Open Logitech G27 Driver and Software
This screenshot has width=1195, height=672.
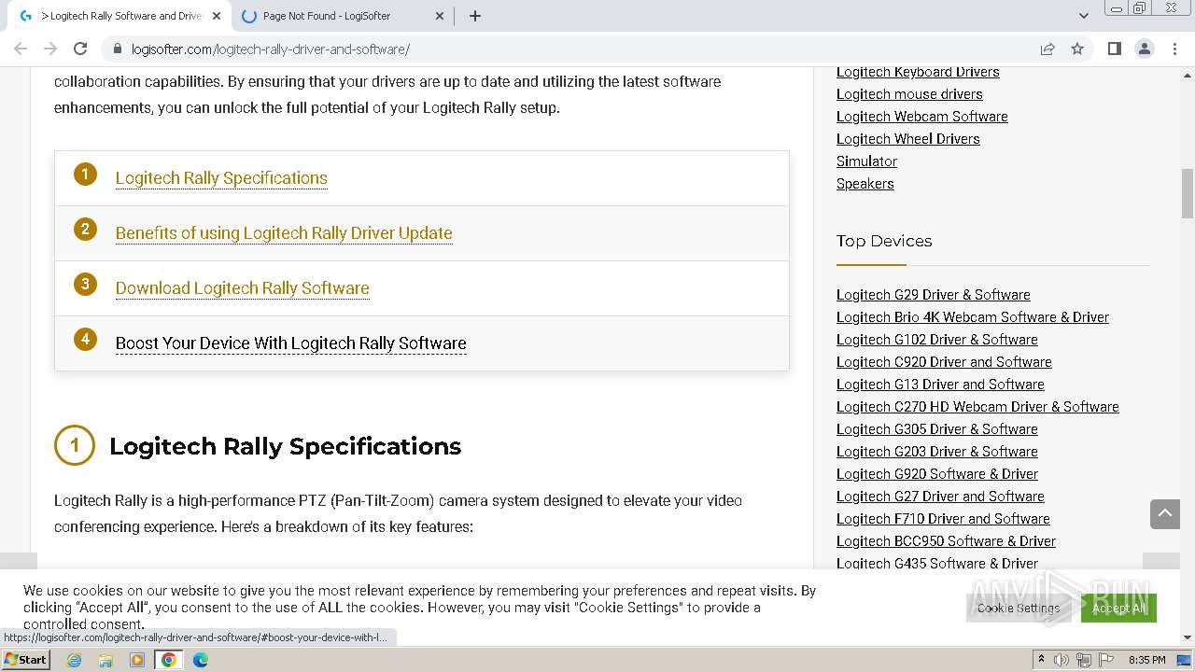click(x=940, y=497)
